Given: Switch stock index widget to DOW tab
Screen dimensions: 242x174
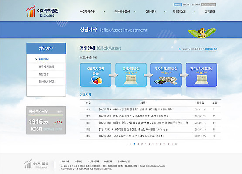Looking at the screenshot, I should coord(59,129).
